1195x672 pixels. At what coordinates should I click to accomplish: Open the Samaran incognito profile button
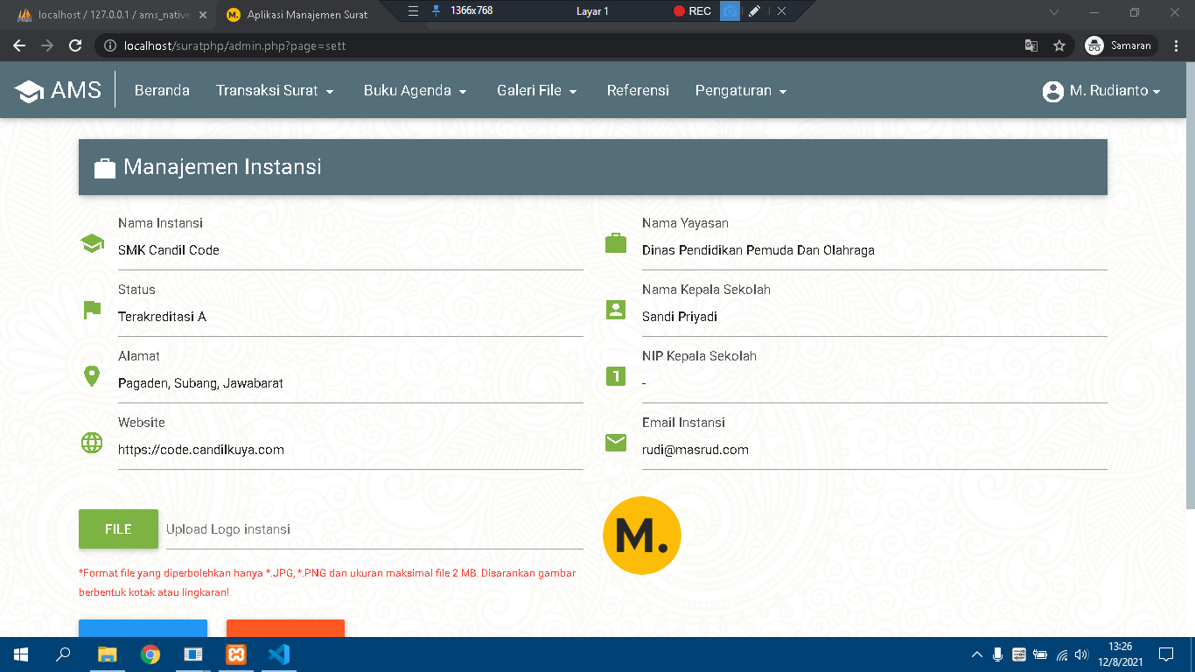(x=1121, y=45)
